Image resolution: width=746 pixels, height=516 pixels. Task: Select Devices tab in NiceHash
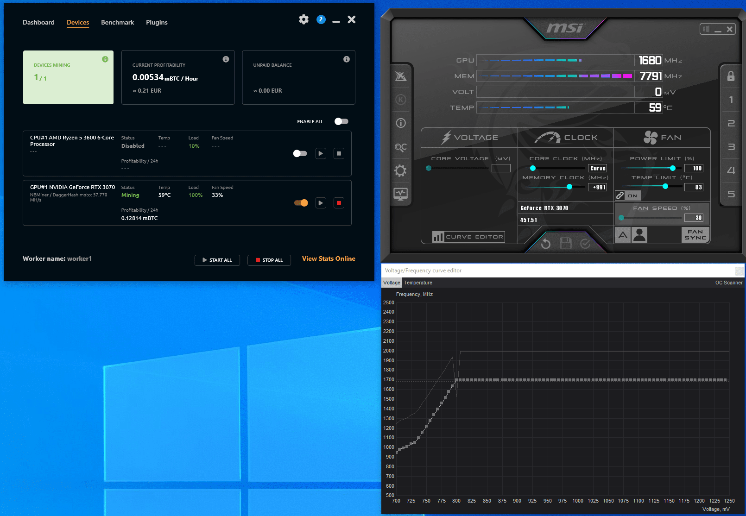pyautogui.click(x=78, y=22)
